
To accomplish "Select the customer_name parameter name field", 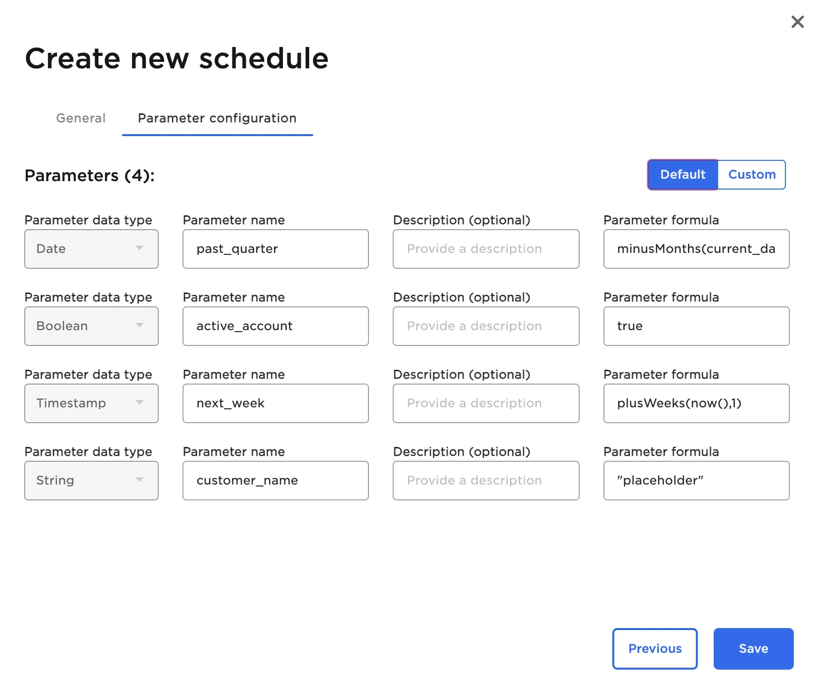I will click(275, 481).
